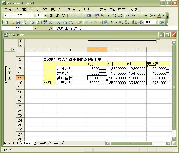Show column outline level 1
The height and width of the screenshot is (153, 179).
coord(20,41)
